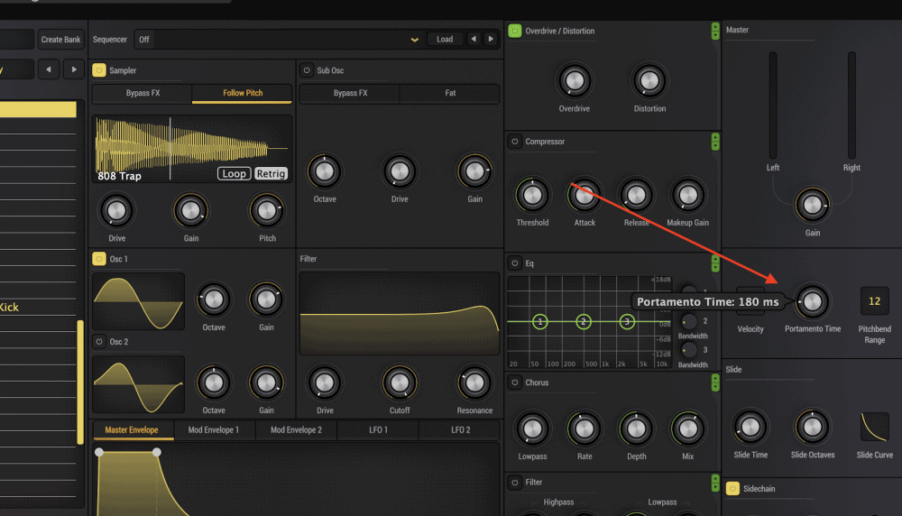Select Sub Osc Fat tab
Viewport: 902px width, 516px height.
(x=450, y=93)
